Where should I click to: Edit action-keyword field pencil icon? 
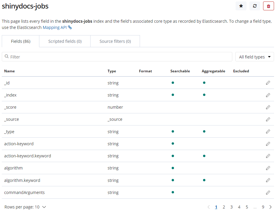point(268,144)
